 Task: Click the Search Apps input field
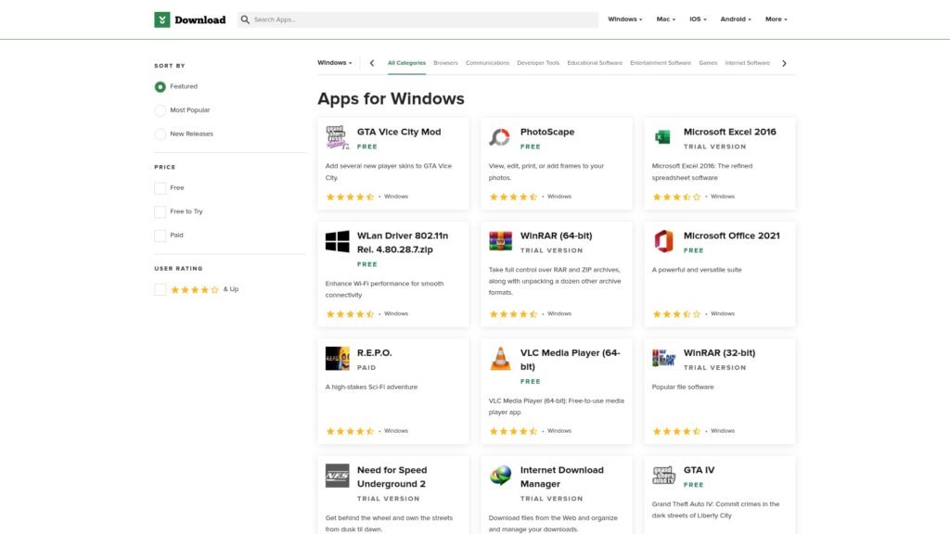418,19
